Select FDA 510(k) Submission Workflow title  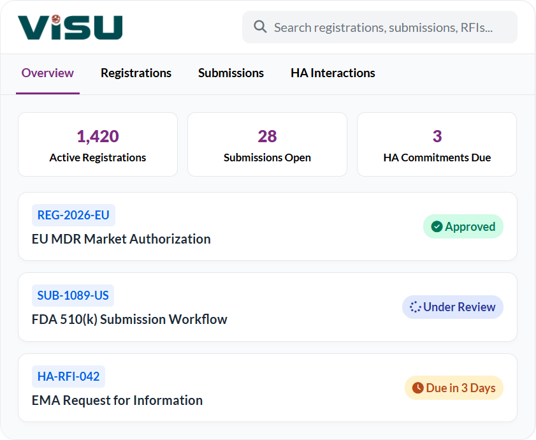[129, 319]
